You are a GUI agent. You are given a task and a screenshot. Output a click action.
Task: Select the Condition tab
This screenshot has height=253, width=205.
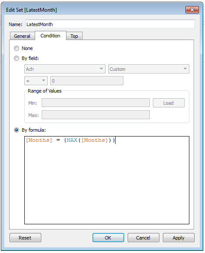pyautogui.click(x=50, y=36)
